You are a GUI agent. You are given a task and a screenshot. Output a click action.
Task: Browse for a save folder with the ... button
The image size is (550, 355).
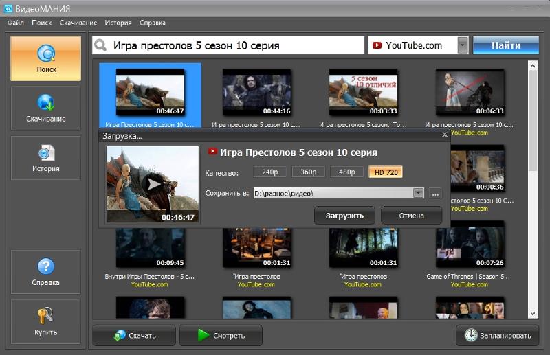pyautogui.click(x=435, y=194)
